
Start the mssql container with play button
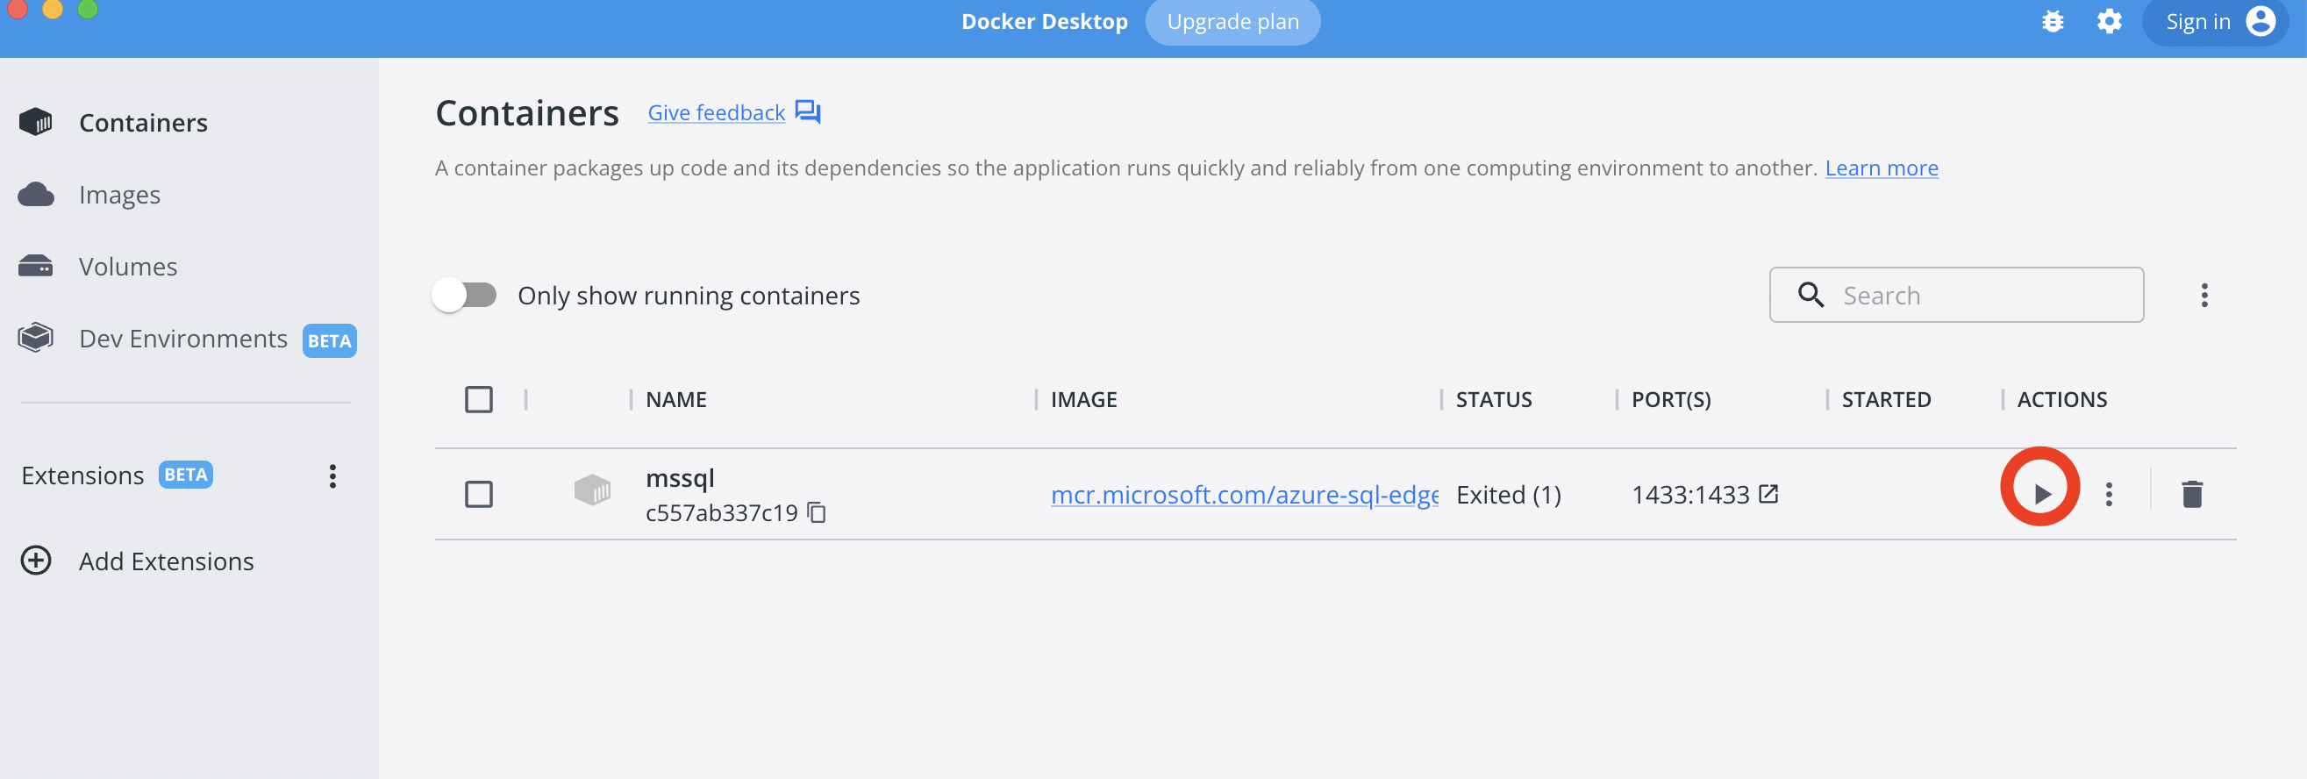2040,493
